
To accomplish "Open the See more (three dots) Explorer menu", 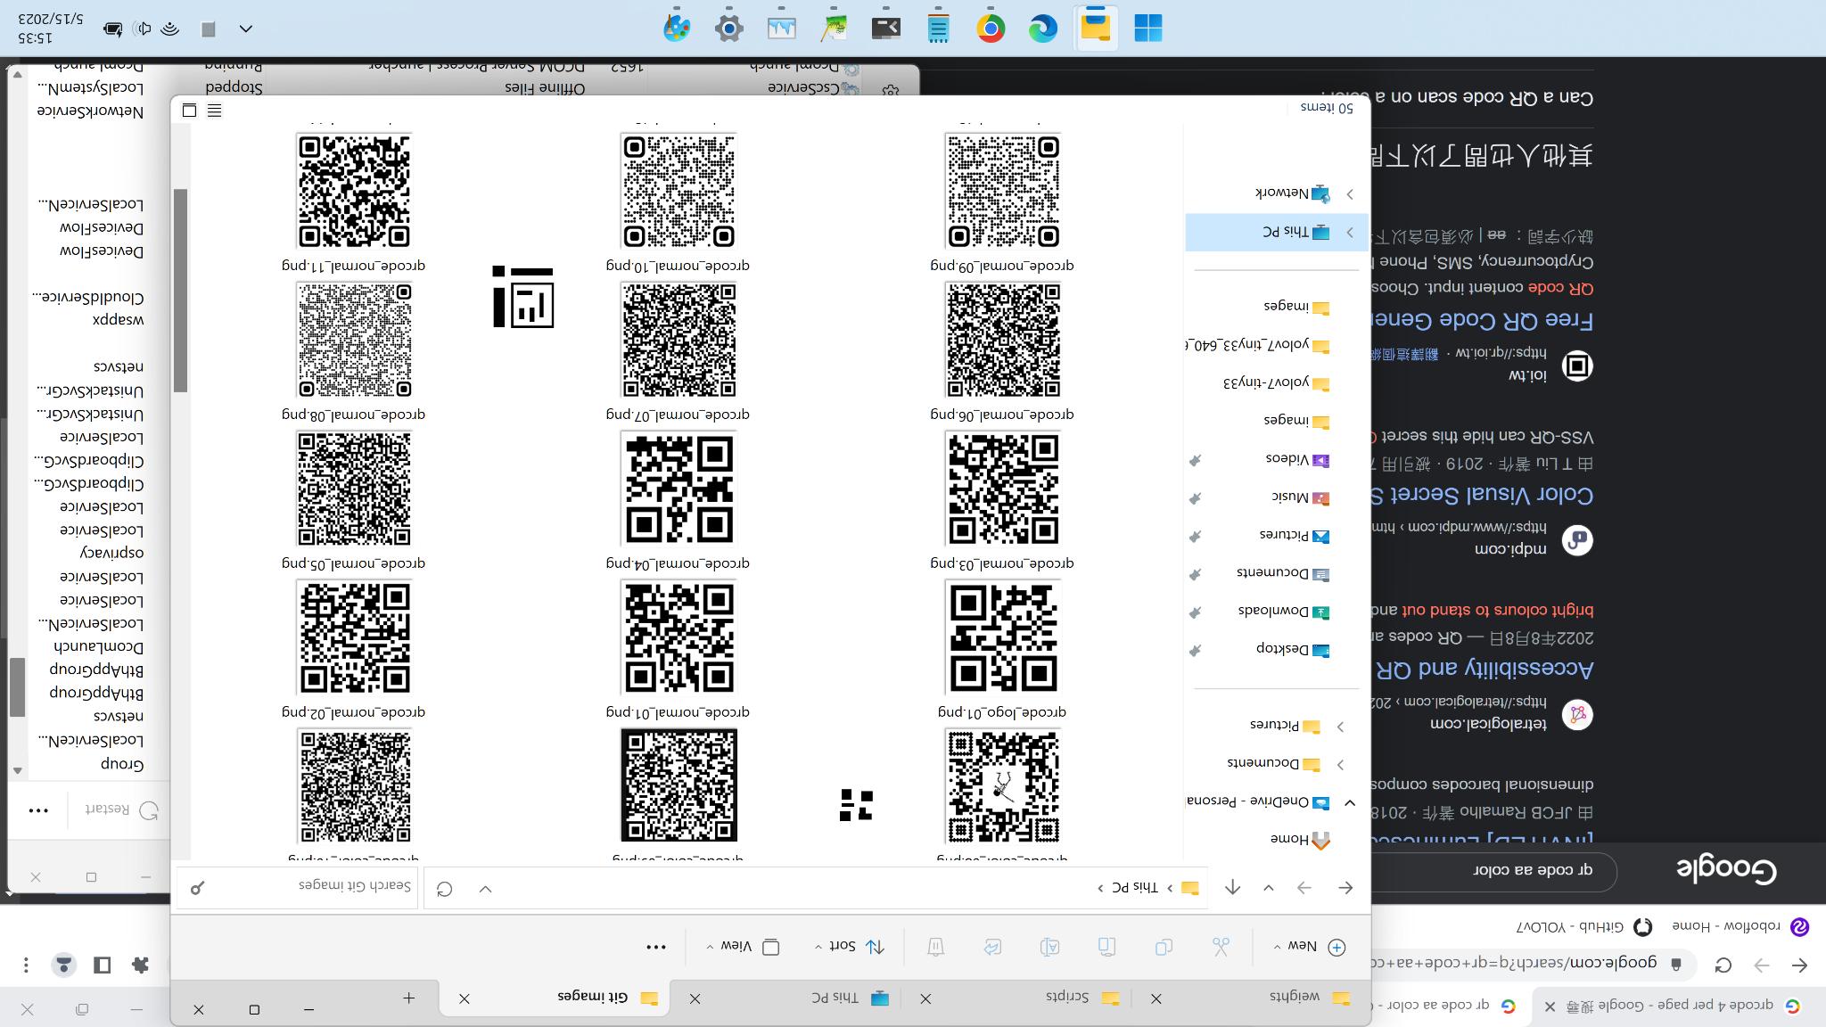I will tap(656, 947).
